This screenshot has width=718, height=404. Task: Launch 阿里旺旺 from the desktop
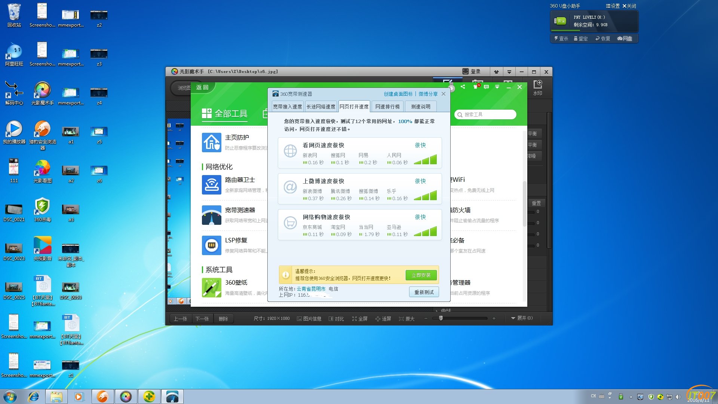click(14, 54)
